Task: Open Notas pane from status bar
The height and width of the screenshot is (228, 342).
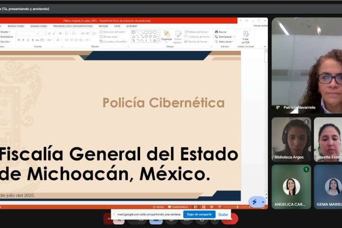Action: [158, 207]
